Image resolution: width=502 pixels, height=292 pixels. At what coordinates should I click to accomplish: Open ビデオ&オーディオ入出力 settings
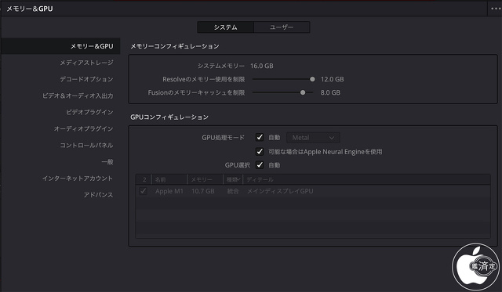tap(78, 96)
